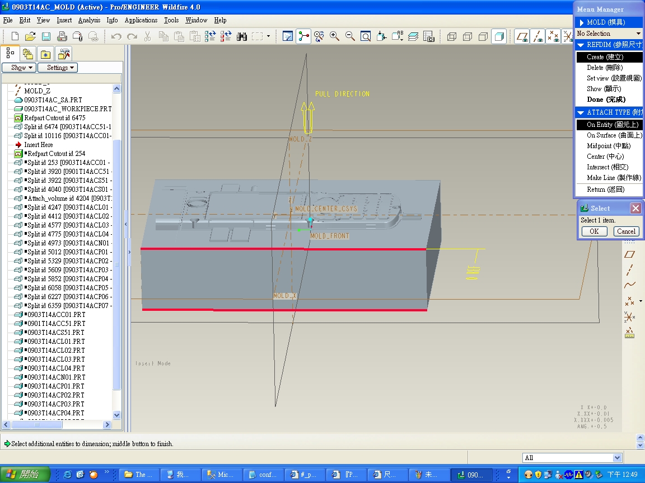The image size is (645, 483).
Task: Click the Datum Axis tool icon
Action: pyautogui.click(x=630, y=270)
